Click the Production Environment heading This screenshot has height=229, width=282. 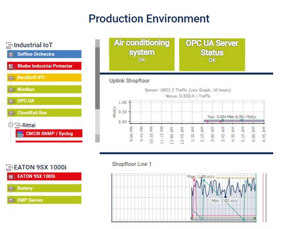coord(149,19)
